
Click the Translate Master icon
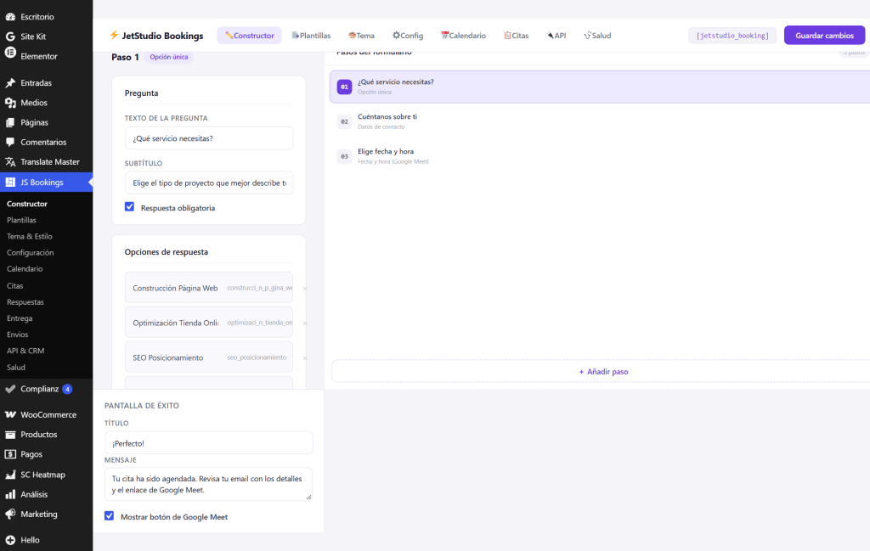coord(10,162)
